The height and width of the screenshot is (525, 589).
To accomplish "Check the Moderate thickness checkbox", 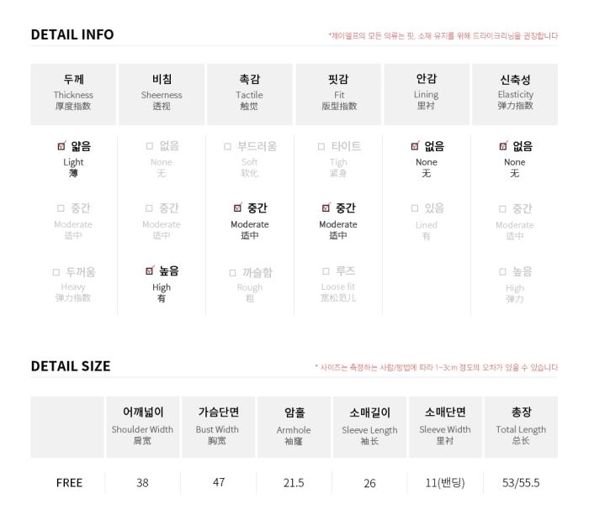I will tap(61, 208).
